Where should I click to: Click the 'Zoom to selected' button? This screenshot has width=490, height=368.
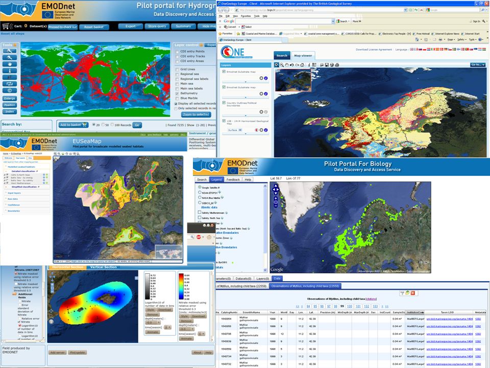click(x=196, y=114)
